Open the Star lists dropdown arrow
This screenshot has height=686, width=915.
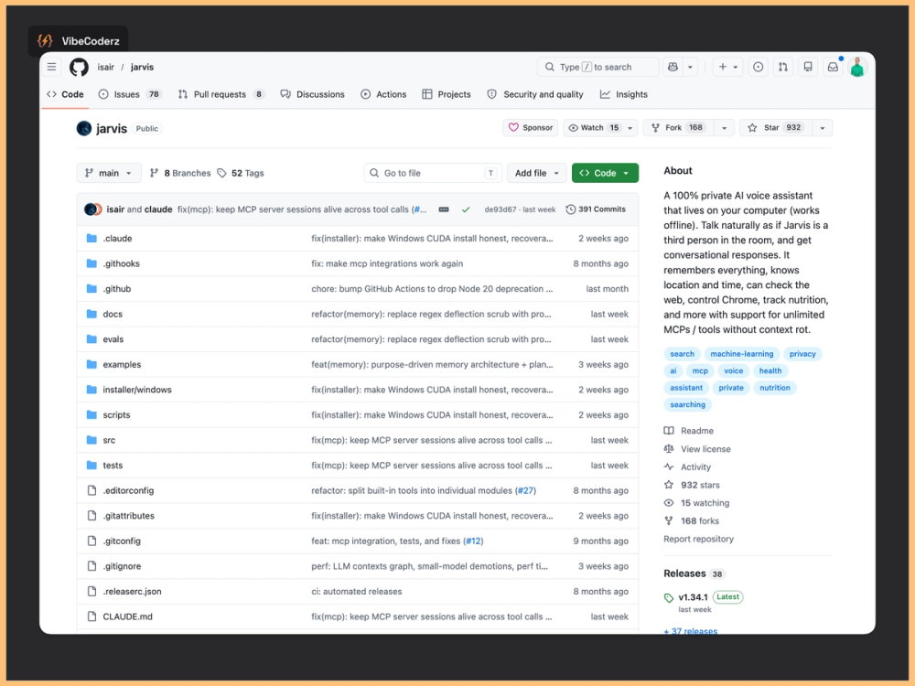click(823, 128)
